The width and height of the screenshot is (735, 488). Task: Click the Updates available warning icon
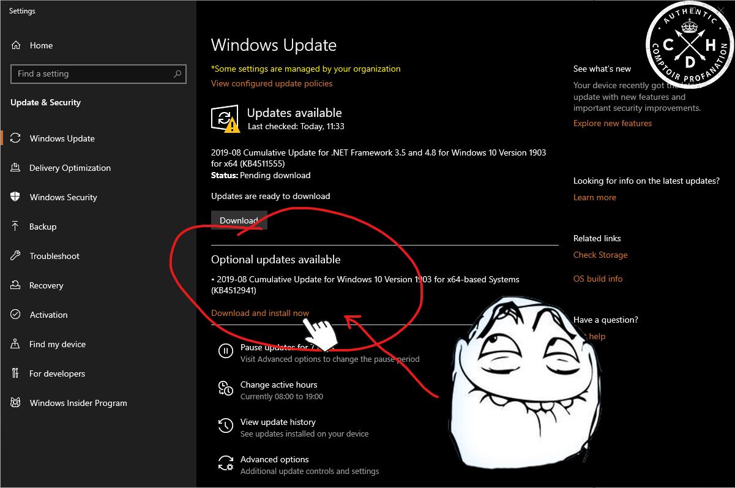click(225, 119)
